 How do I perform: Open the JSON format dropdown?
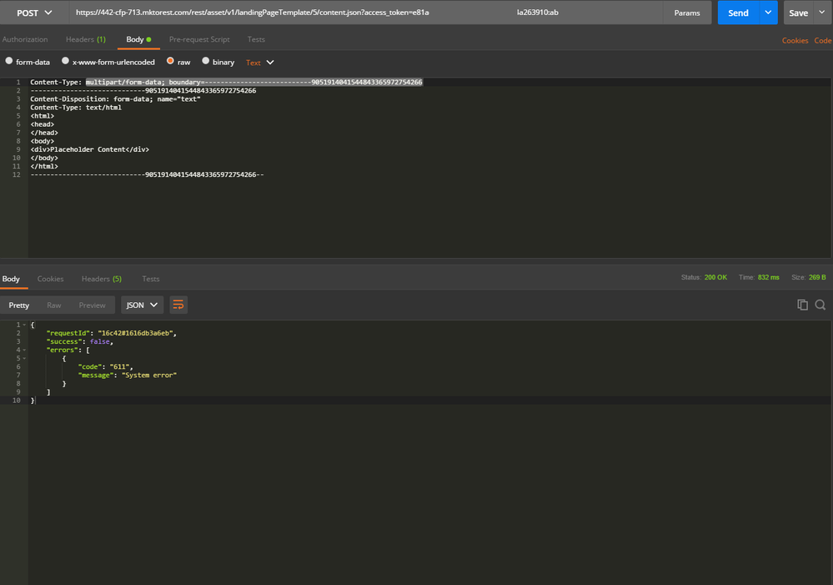click(142, 305)
